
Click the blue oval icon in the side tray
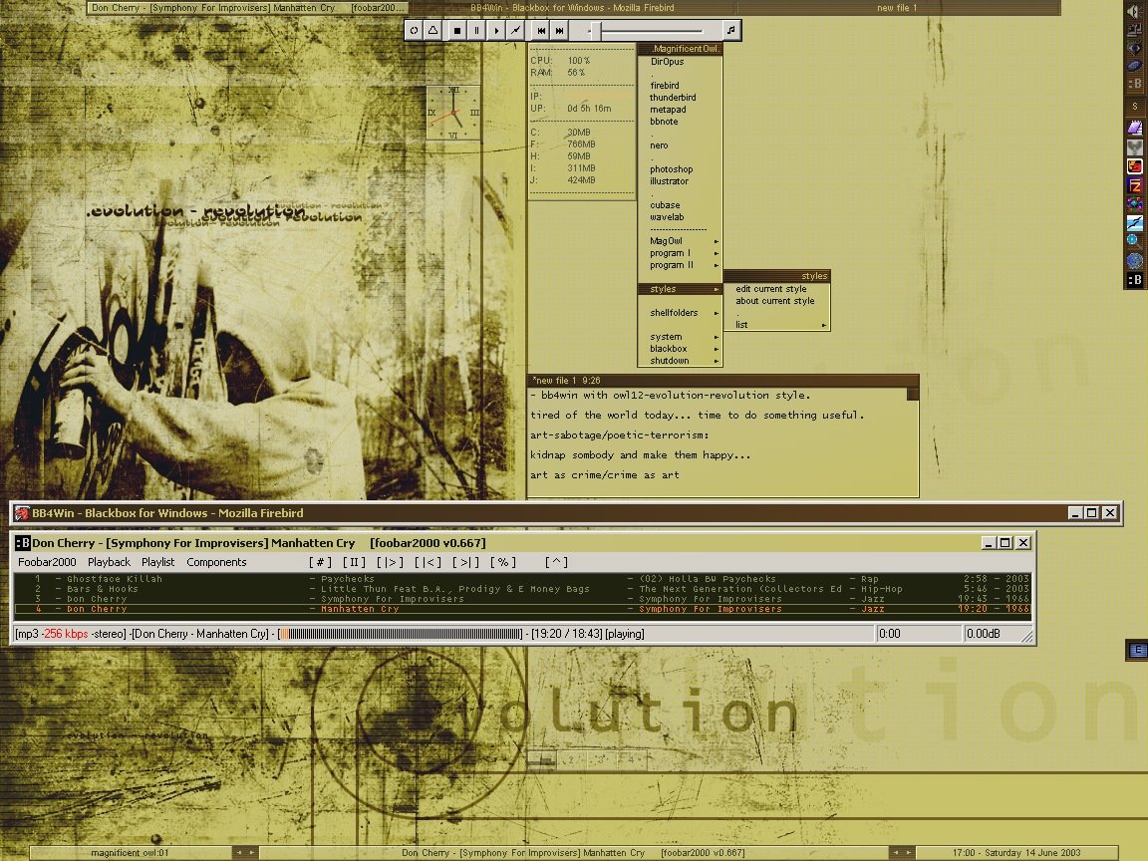pyautogui.click(x=1134, y=65)
